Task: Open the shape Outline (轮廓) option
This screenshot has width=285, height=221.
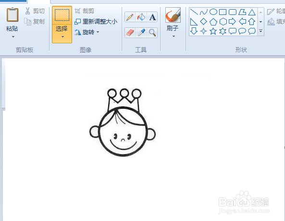Action: tap(276, 11)
